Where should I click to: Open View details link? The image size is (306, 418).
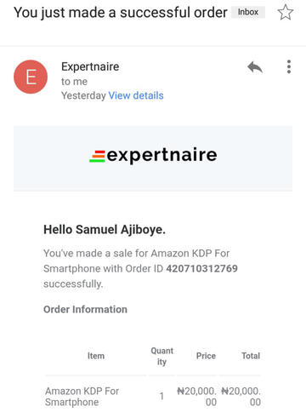coord(136,95)
